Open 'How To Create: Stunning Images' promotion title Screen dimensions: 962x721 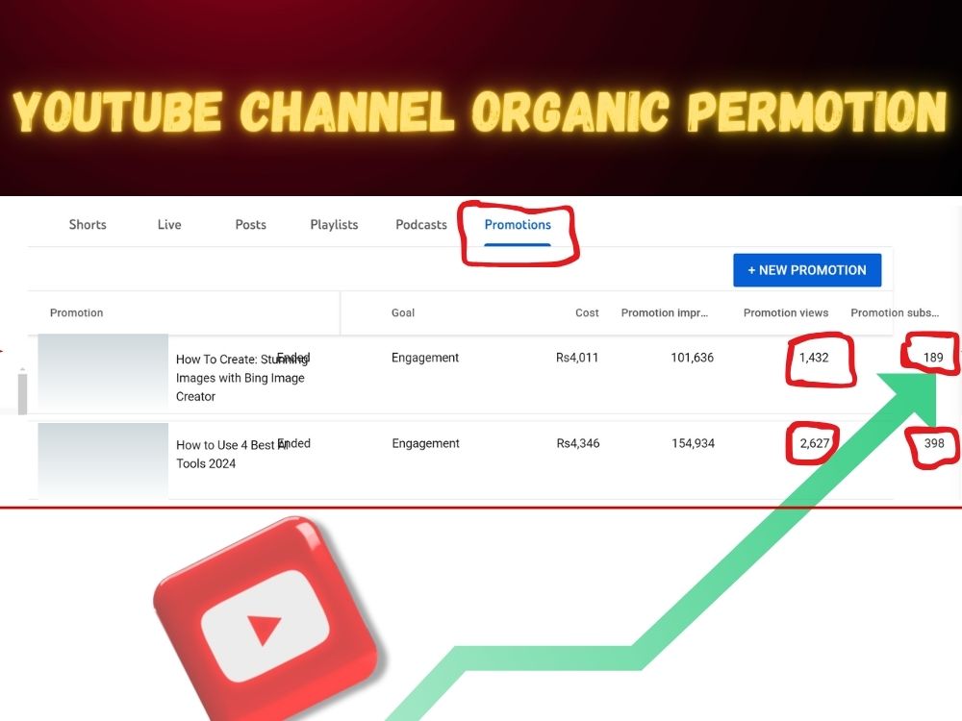click(x=240, y=378)
